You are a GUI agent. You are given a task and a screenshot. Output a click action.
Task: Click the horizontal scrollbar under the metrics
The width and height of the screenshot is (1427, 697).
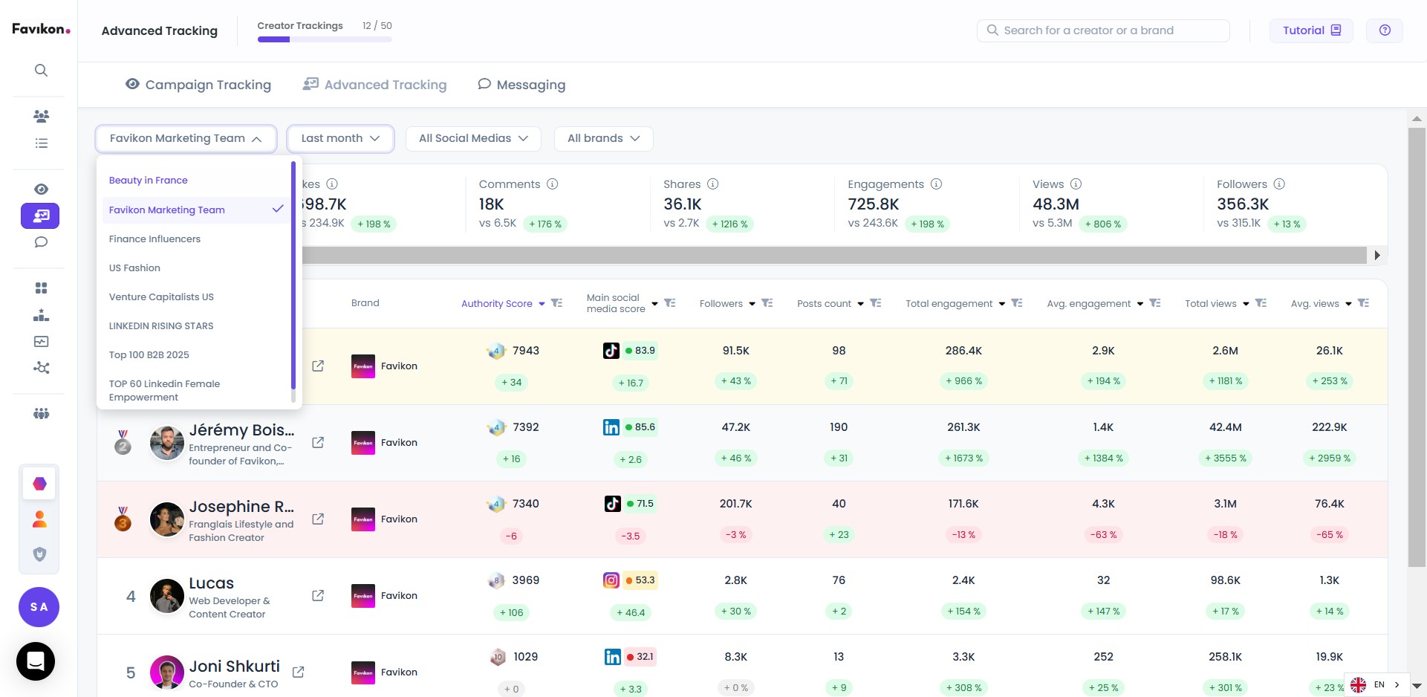tap(834, 256)
